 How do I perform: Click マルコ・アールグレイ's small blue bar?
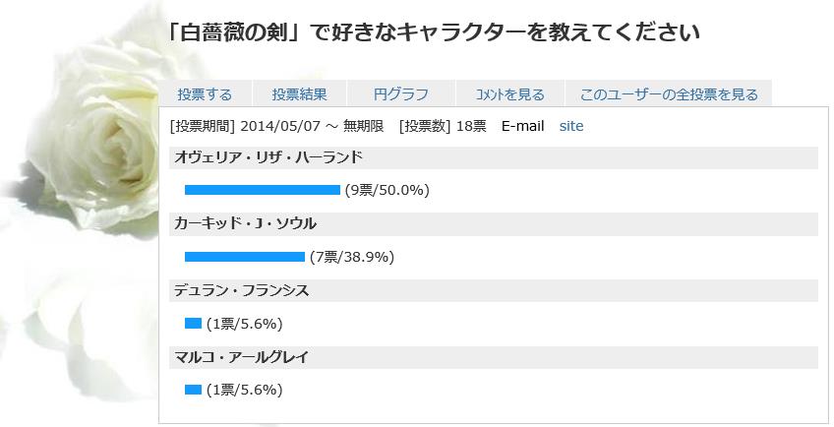coord(193,390)
